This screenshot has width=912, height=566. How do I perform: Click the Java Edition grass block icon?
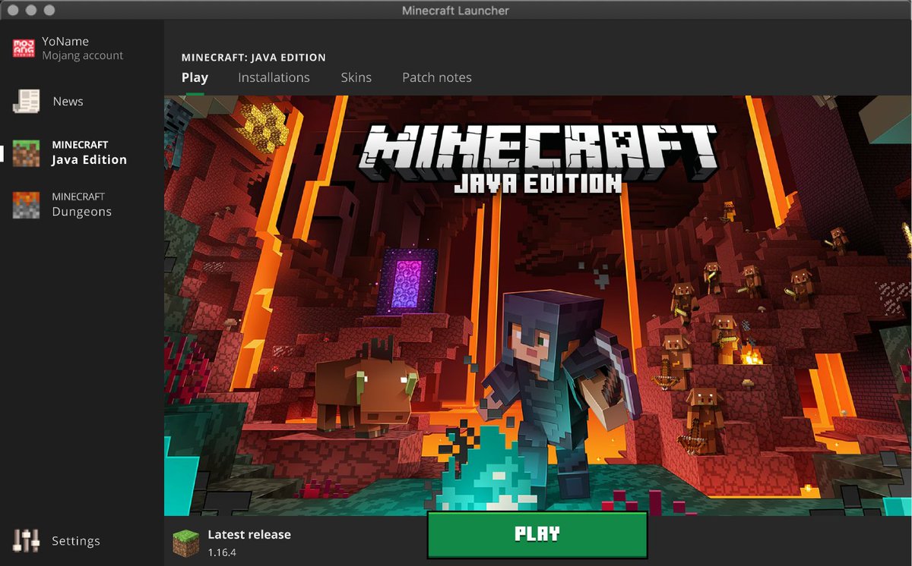[x=27, y=153]
